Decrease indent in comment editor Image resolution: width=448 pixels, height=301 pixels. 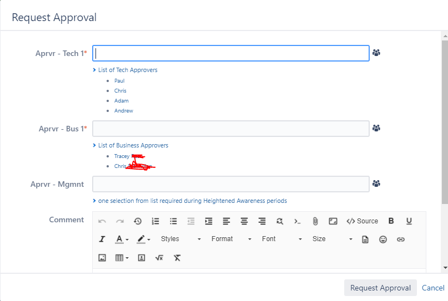pyautogui.click(x=191, y=221)
